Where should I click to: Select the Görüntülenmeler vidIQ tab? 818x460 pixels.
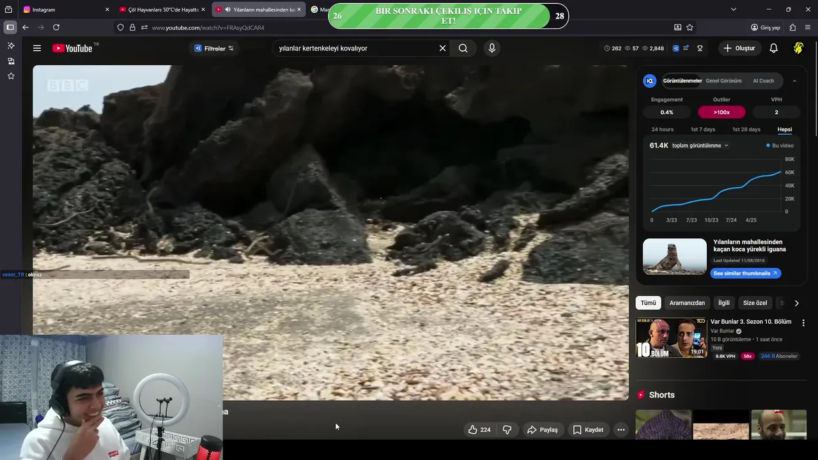(x=682, y=81)
